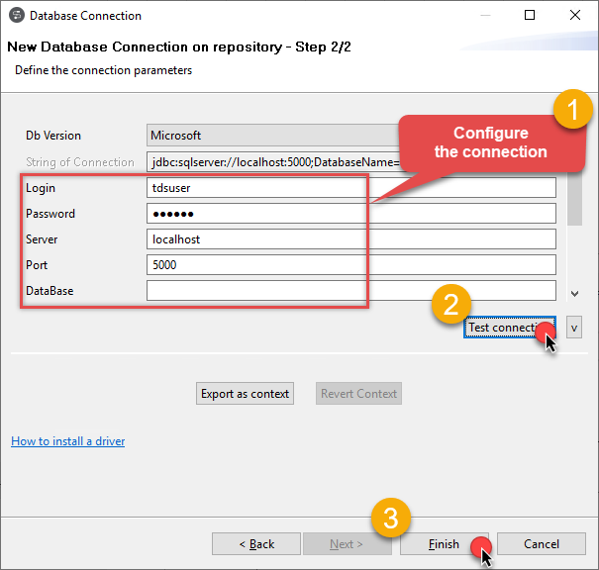
Task: Click the scroll down arrow of parameters list
Action: point(574,294)
